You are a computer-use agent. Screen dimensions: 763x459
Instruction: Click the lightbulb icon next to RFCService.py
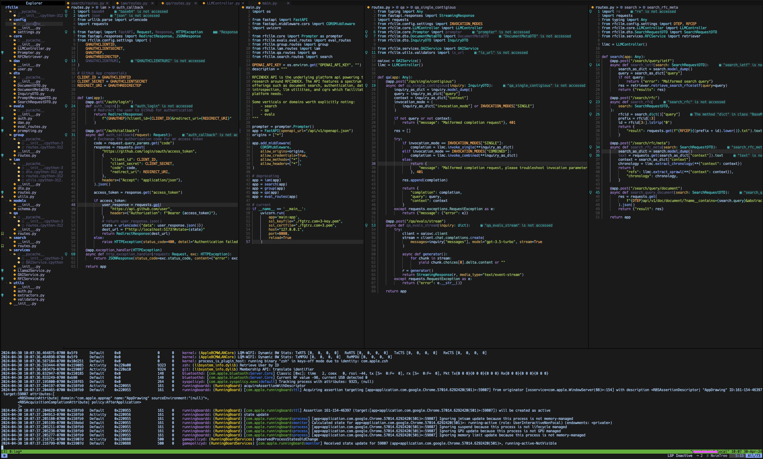coord(2,278)
